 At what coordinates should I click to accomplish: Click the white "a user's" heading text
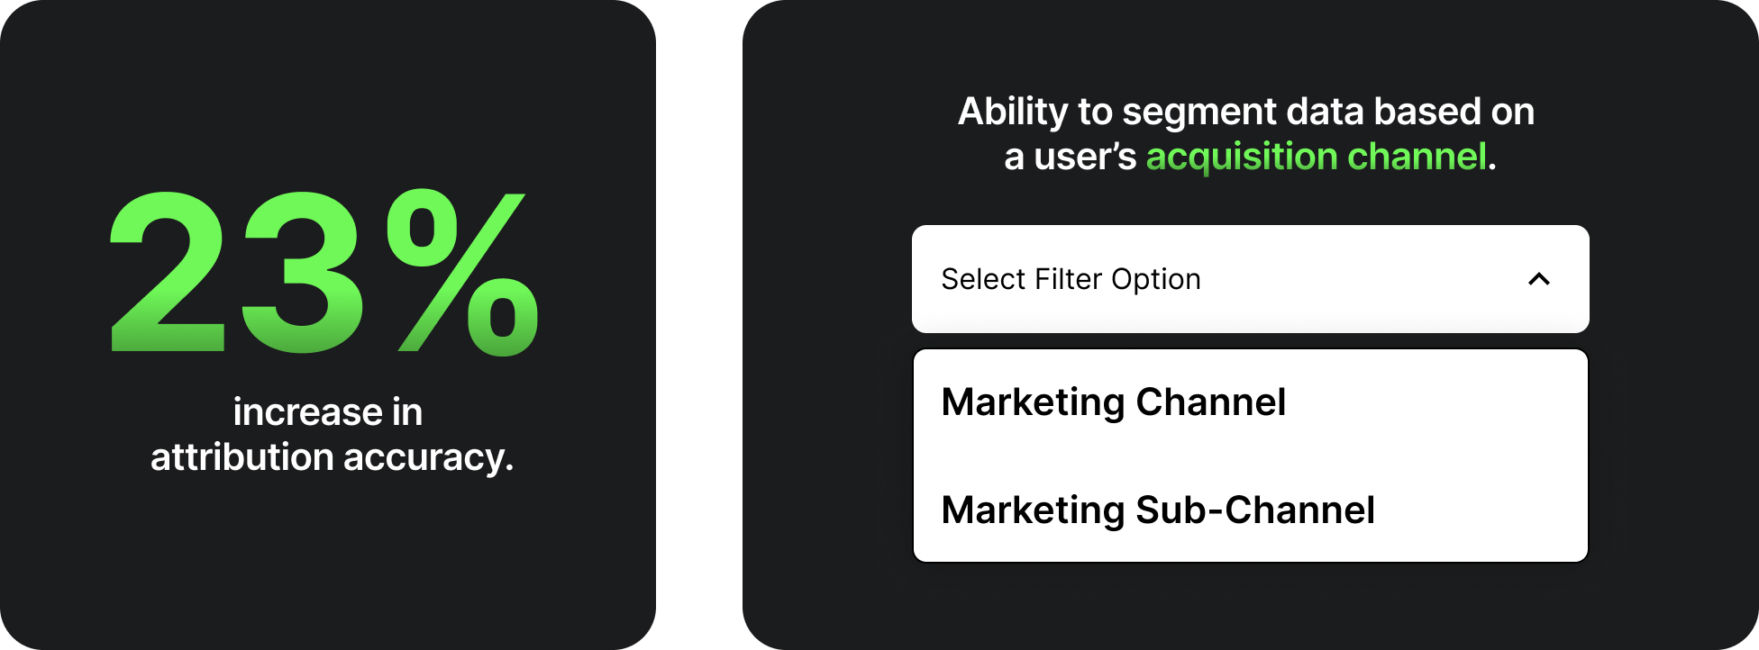pyautogui.click(x=1071, y=157)
